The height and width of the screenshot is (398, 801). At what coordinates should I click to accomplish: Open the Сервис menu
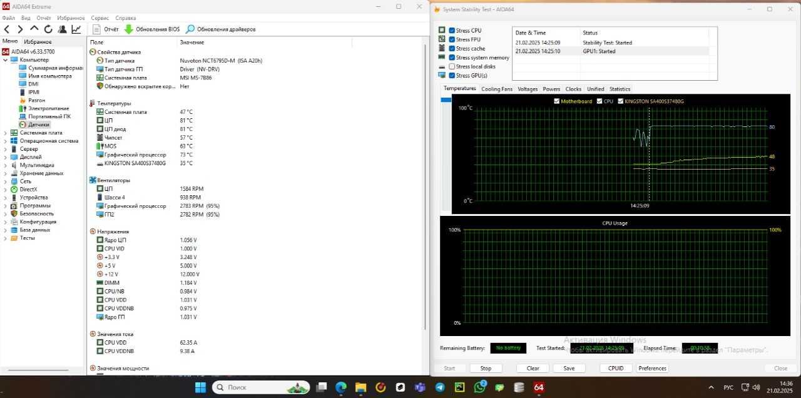coord(99,18)
